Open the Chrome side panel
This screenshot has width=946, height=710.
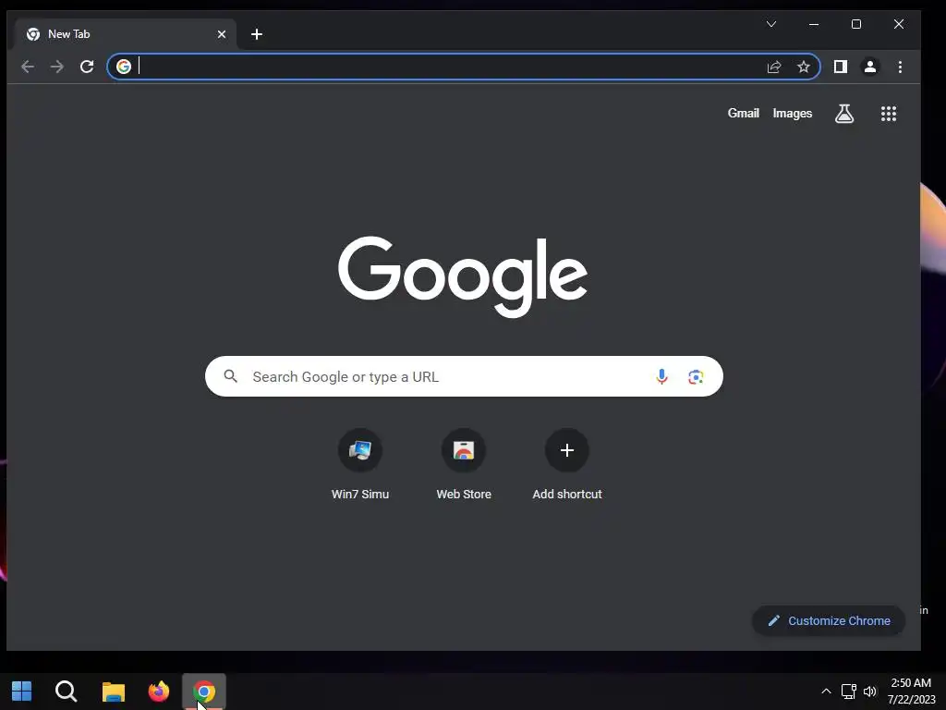click(841, 67)
